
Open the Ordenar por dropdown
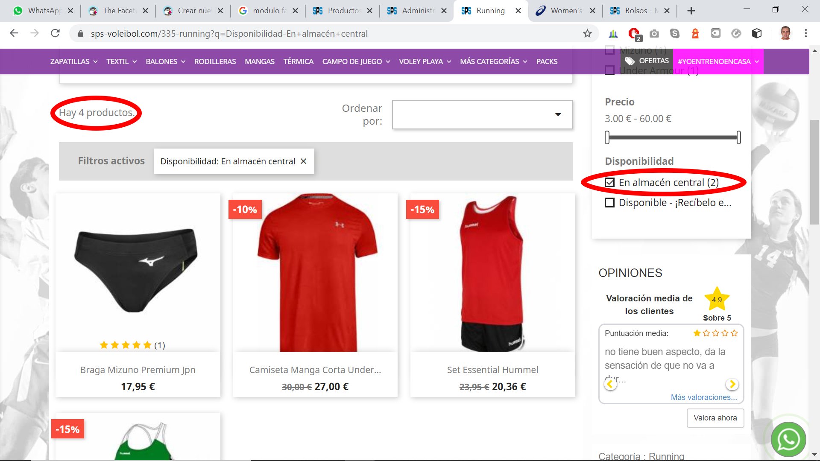pyautogui.click(x=482, y=114)
